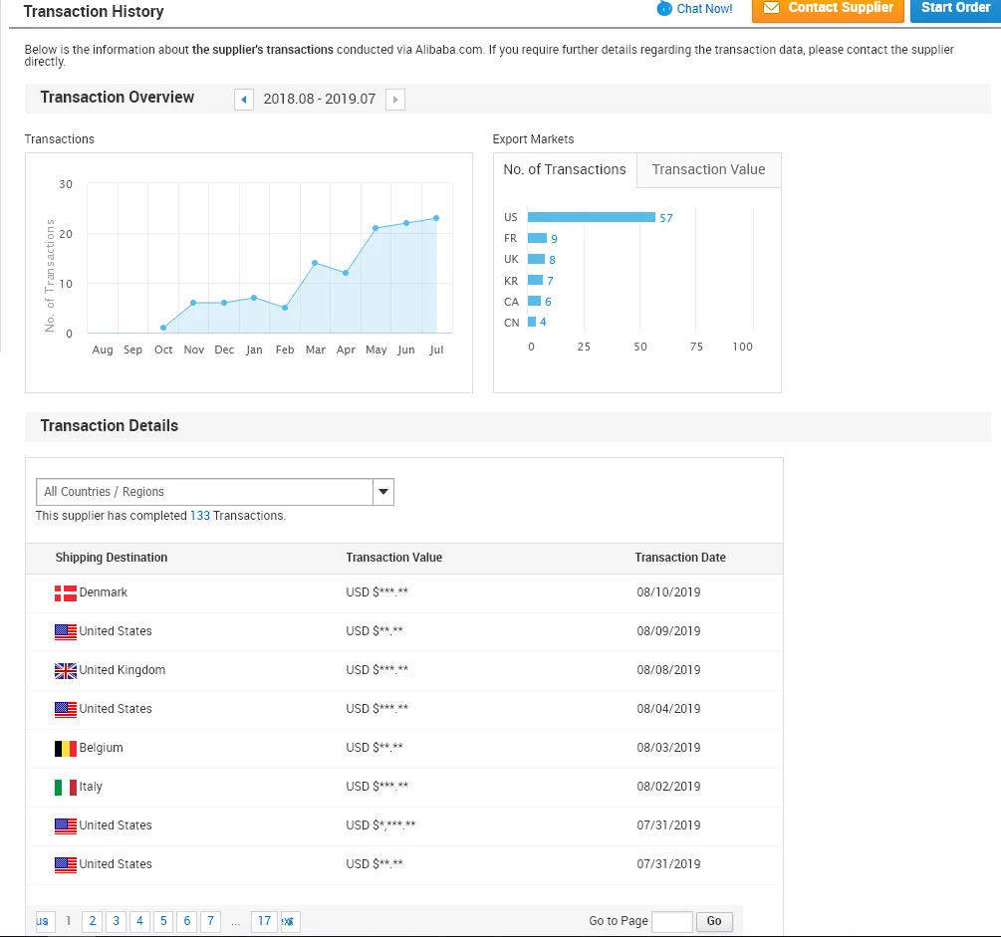Click the CN bar in Export Markets
1001x937 pixels.
(x=532, y=322)
